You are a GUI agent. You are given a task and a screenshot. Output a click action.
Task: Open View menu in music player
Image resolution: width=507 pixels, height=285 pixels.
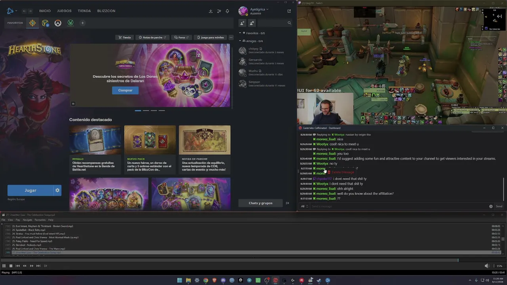coord(10,220)
